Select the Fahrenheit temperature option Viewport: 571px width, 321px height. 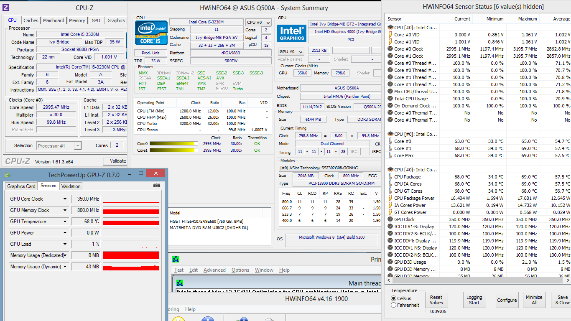click(x=393, y=305)
